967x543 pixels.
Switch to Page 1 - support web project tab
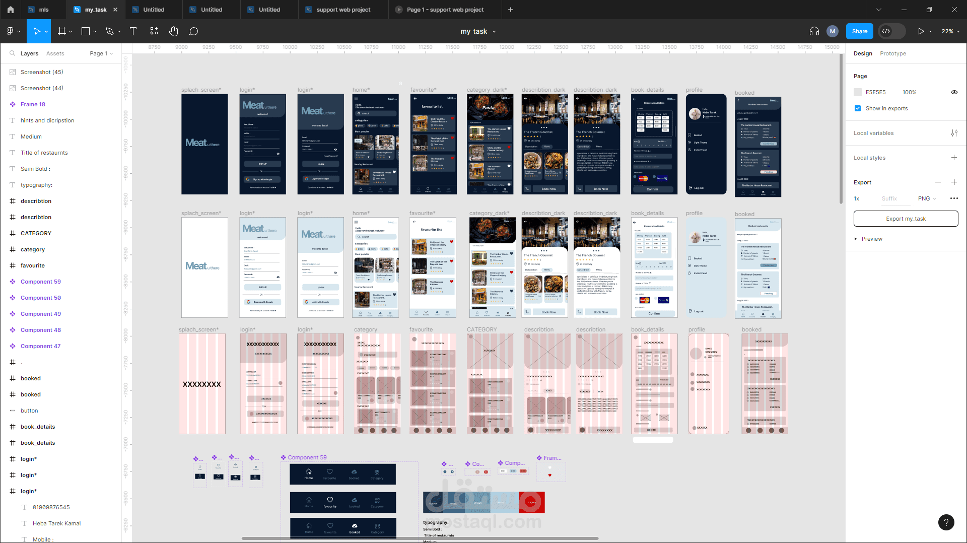coord(445,10)
